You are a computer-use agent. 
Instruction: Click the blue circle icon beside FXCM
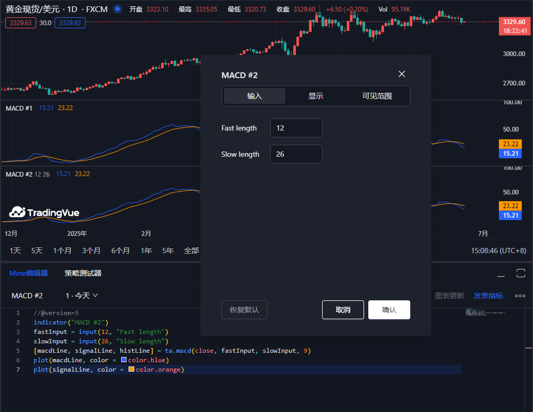tap(118, 9)
